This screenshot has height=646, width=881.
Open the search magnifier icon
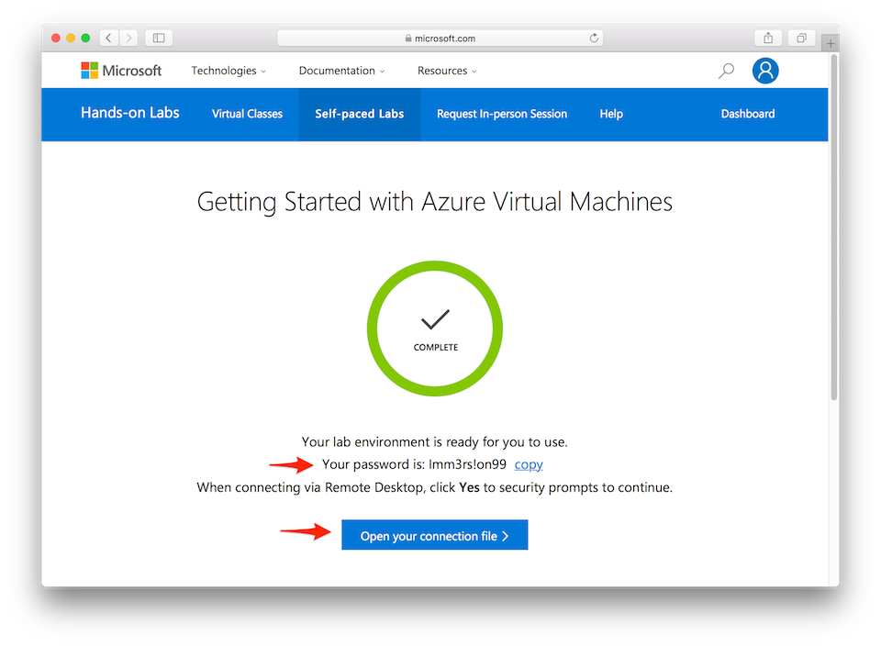[x=725, y=70]
